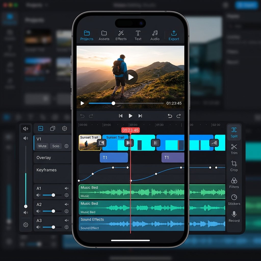The image size is (261, 261).
Task: Click dimmed redo arrow on the left
Action: coord(91,116)
